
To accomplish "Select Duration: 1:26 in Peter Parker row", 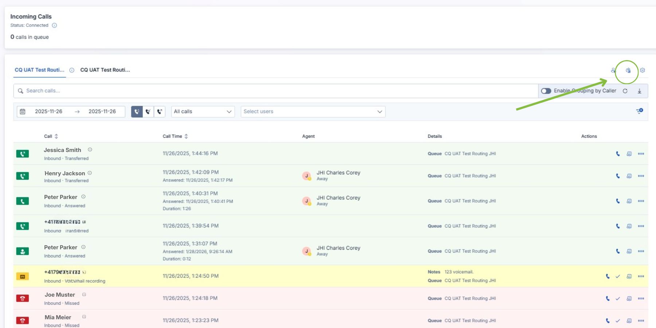I will click(177, 209).
